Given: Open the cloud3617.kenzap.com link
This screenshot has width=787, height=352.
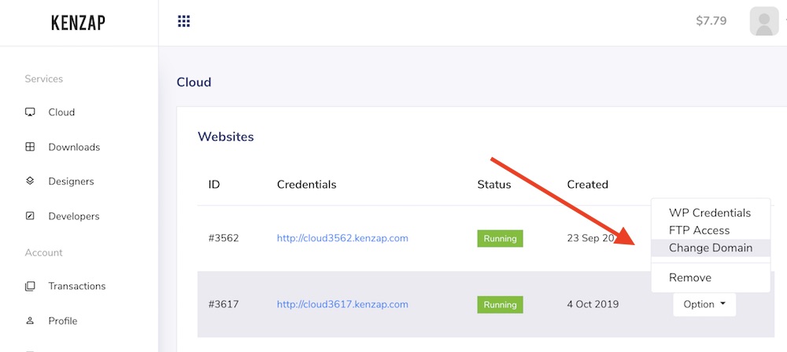Looking at the screenshot, I should tap(342, 304).
